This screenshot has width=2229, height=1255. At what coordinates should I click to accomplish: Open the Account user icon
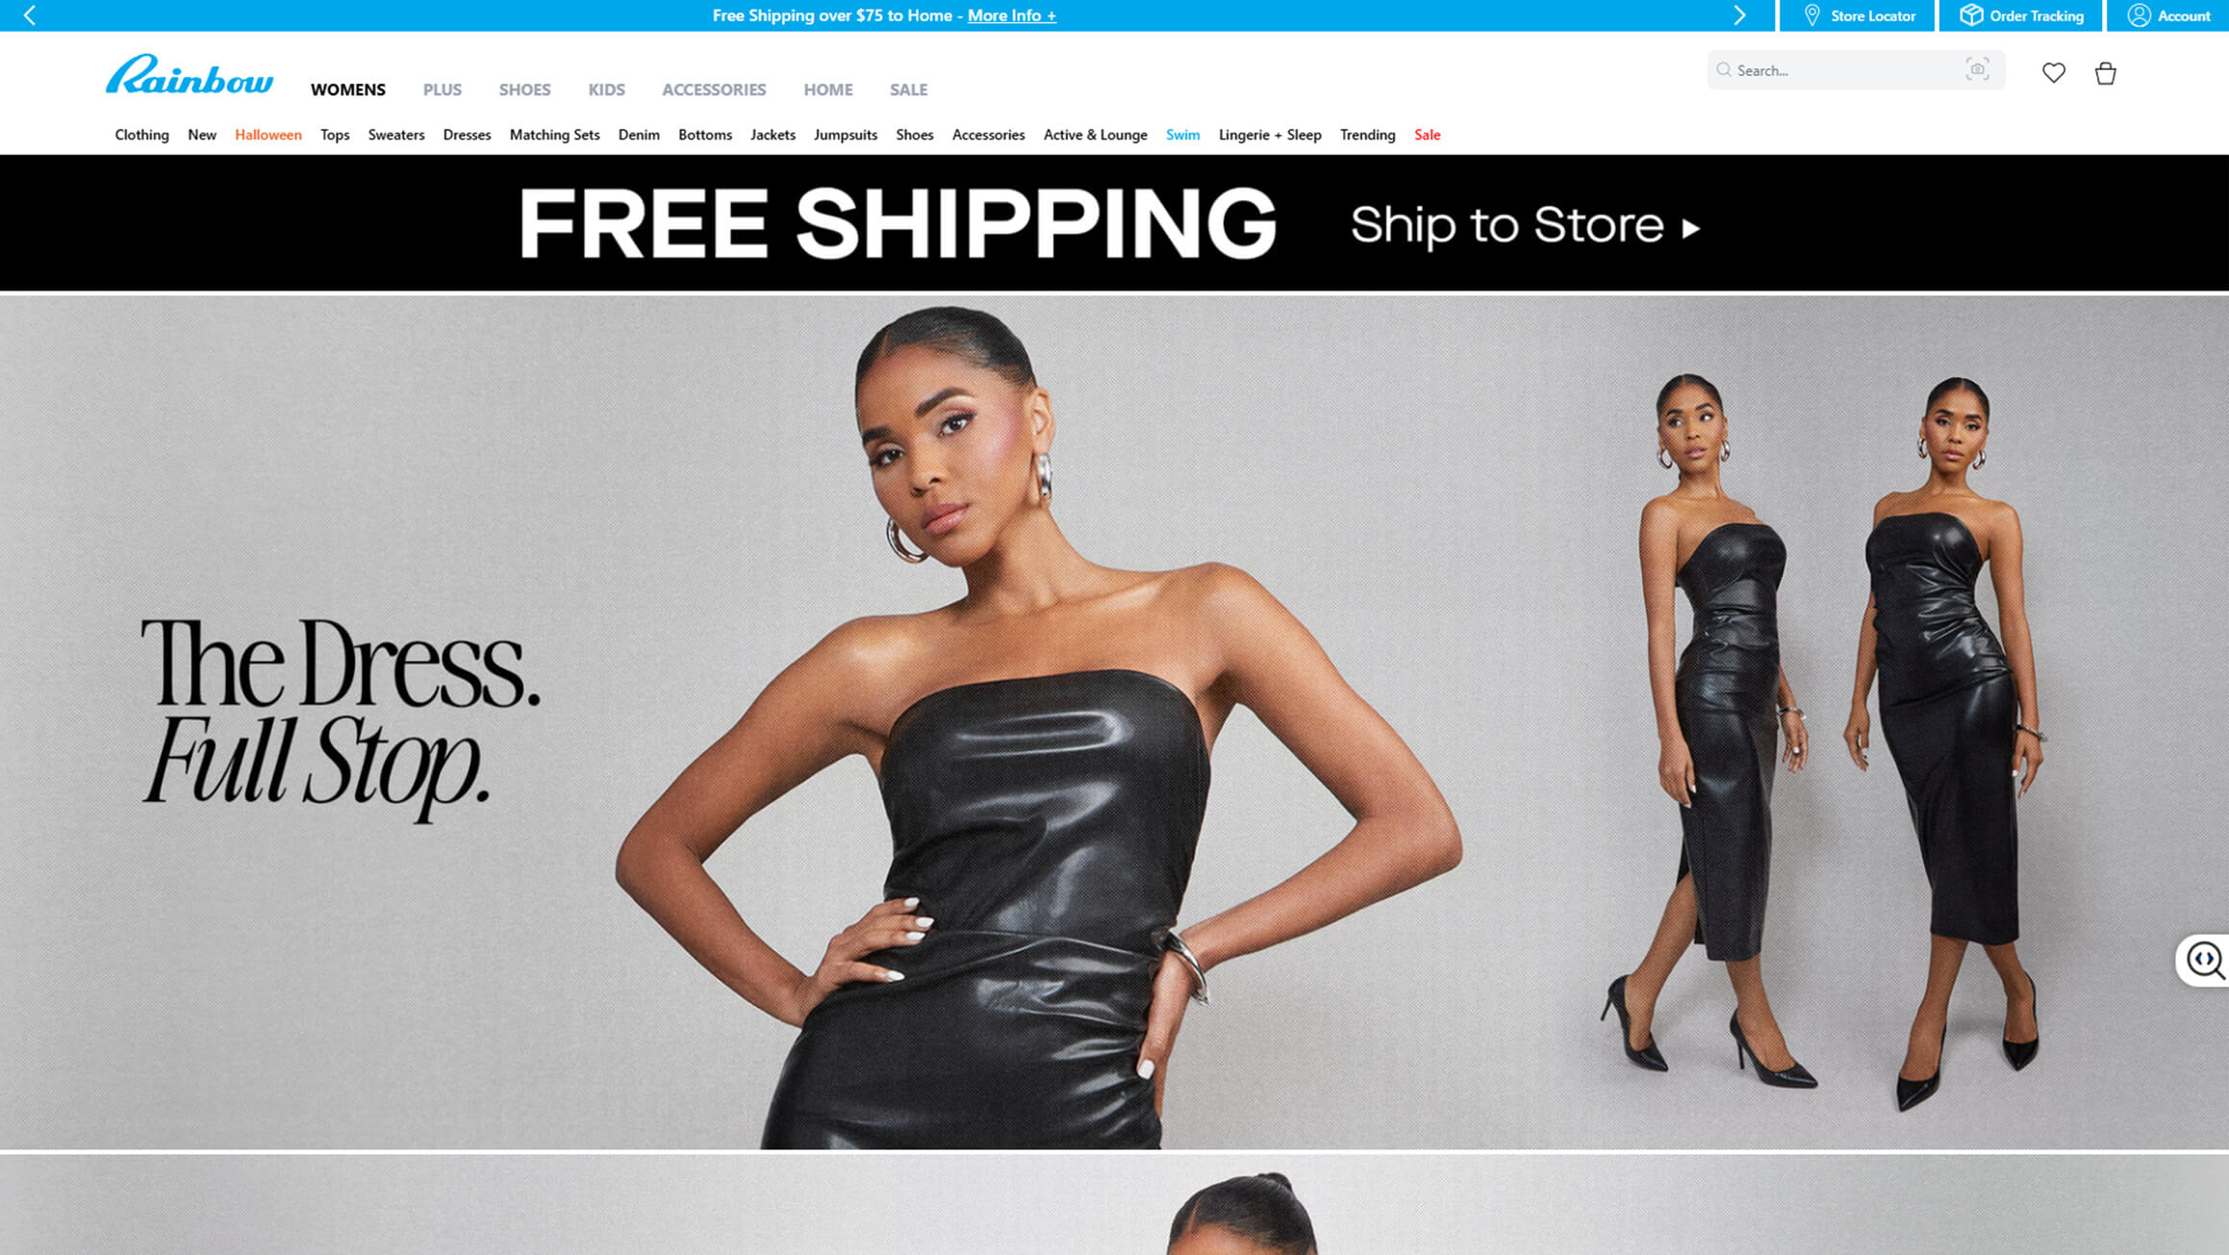[x=2138, y=15]
